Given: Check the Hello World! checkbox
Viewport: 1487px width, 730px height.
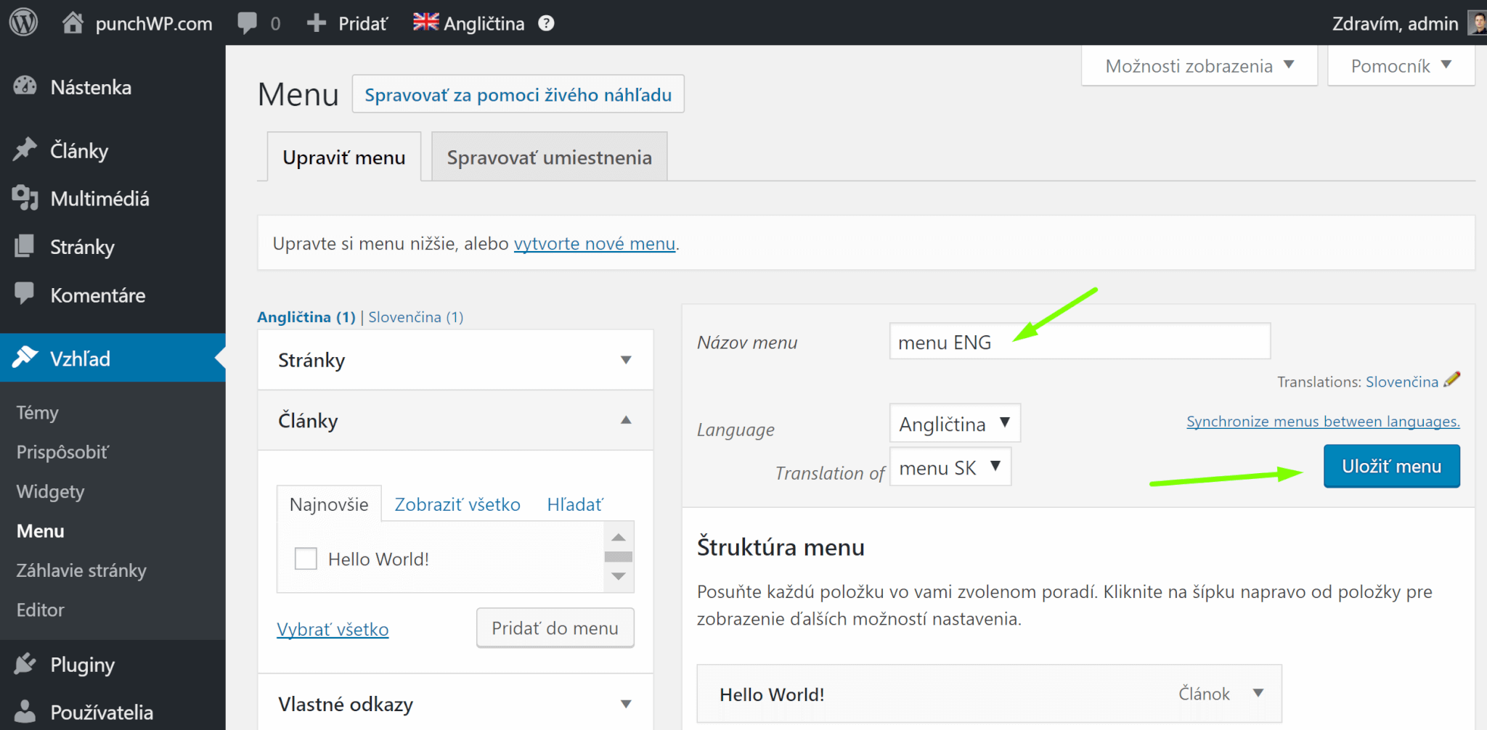Looking at the screenshot, I should click(x=306, y=559).
